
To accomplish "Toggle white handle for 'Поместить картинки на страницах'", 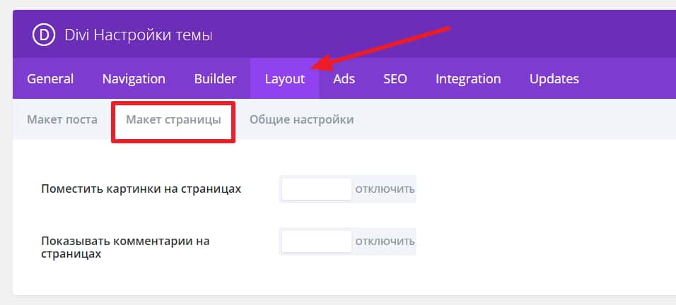I will pos(317,189).
